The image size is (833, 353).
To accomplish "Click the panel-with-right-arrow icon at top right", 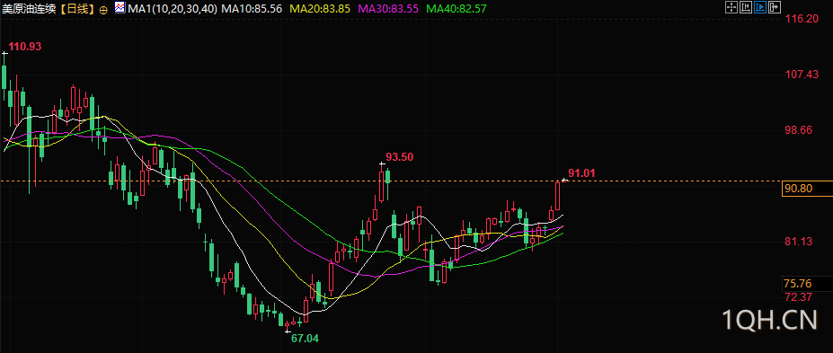I will (x=775, y=7).
